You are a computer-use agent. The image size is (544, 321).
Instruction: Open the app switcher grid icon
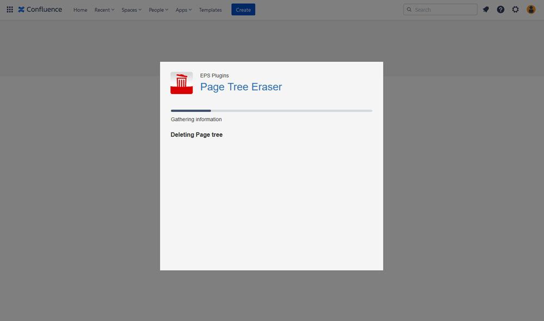pyautogui.click(x=10, y=10)
